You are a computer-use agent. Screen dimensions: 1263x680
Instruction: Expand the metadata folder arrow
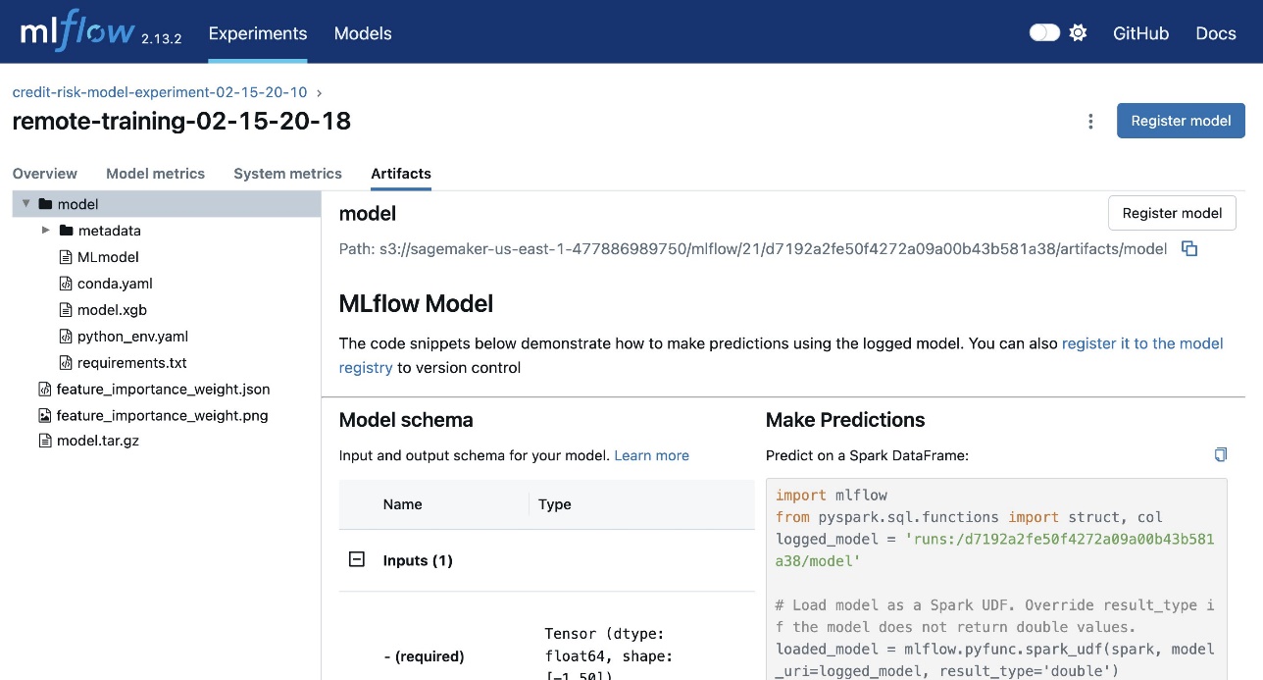pyautogui.click(x=46, y=231)
